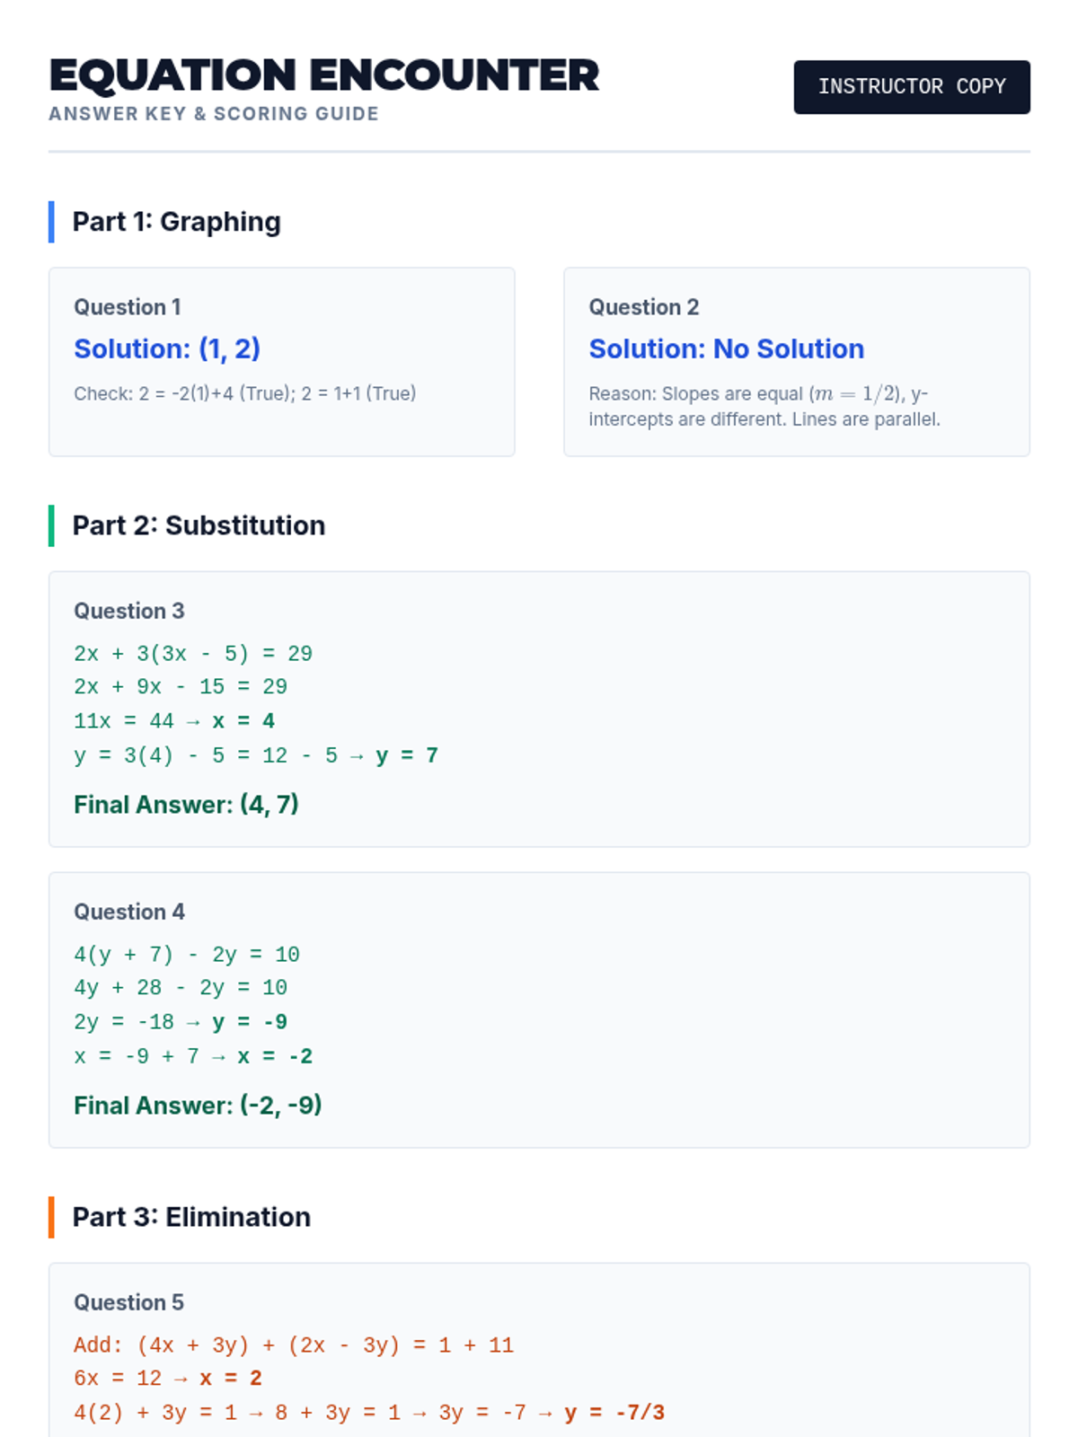Select the Part 2: Substitution heading
Screen dimensions: 1078x1437
tap(199, 525)
